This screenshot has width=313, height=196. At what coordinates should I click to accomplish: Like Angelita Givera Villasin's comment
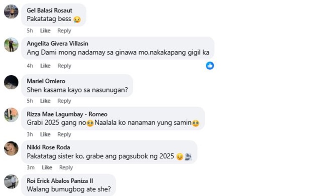45,66
